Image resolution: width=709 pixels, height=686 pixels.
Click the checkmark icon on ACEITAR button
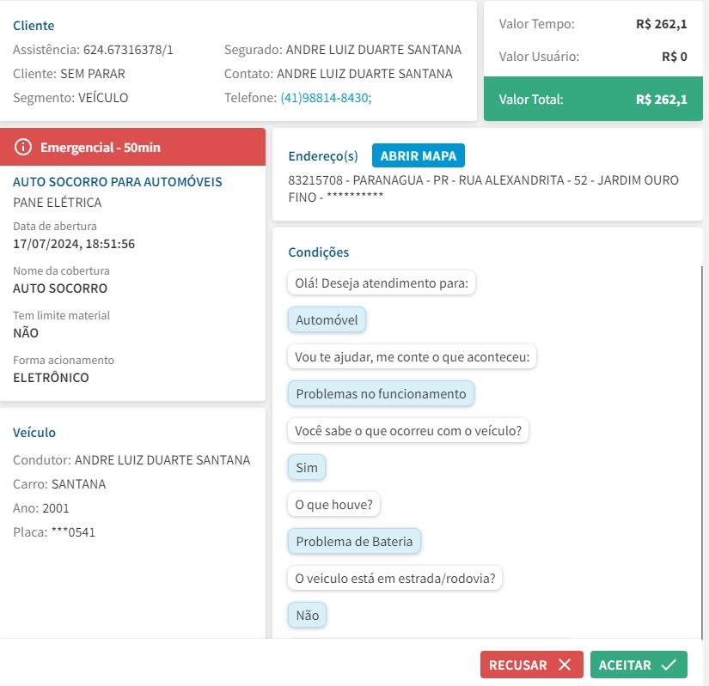669,665
